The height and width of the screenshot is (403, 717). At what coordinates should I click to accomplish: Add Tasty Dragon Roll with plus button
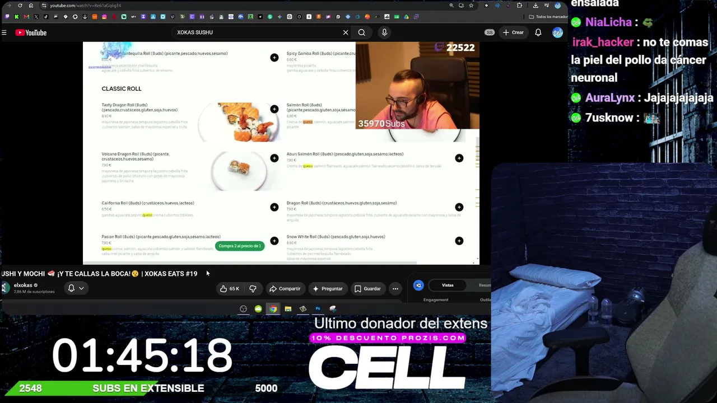click(274, 109)
